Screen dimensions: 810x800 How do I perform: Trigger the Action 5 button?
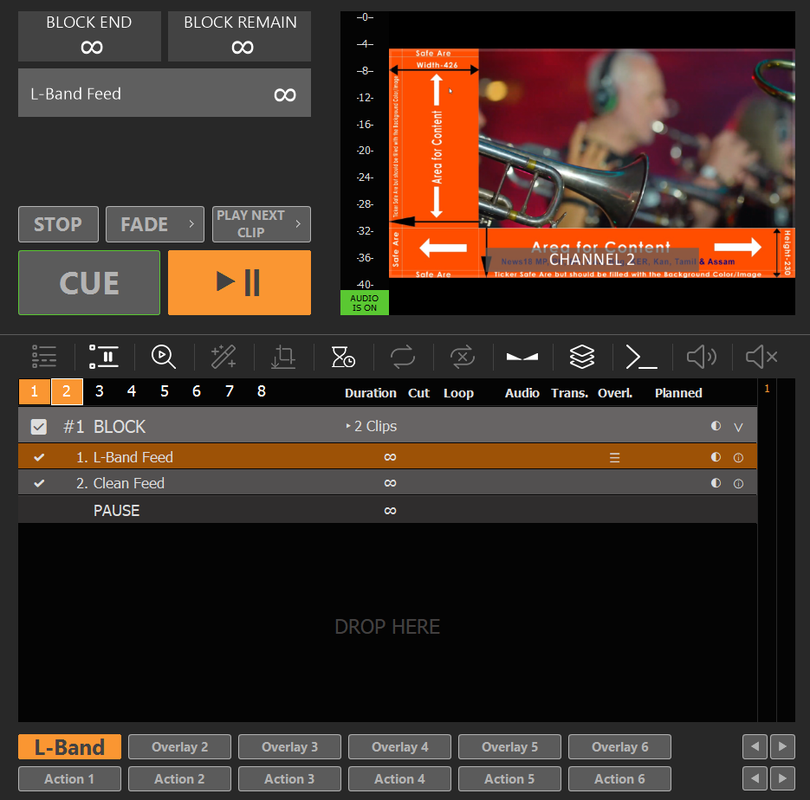[510, 779]
